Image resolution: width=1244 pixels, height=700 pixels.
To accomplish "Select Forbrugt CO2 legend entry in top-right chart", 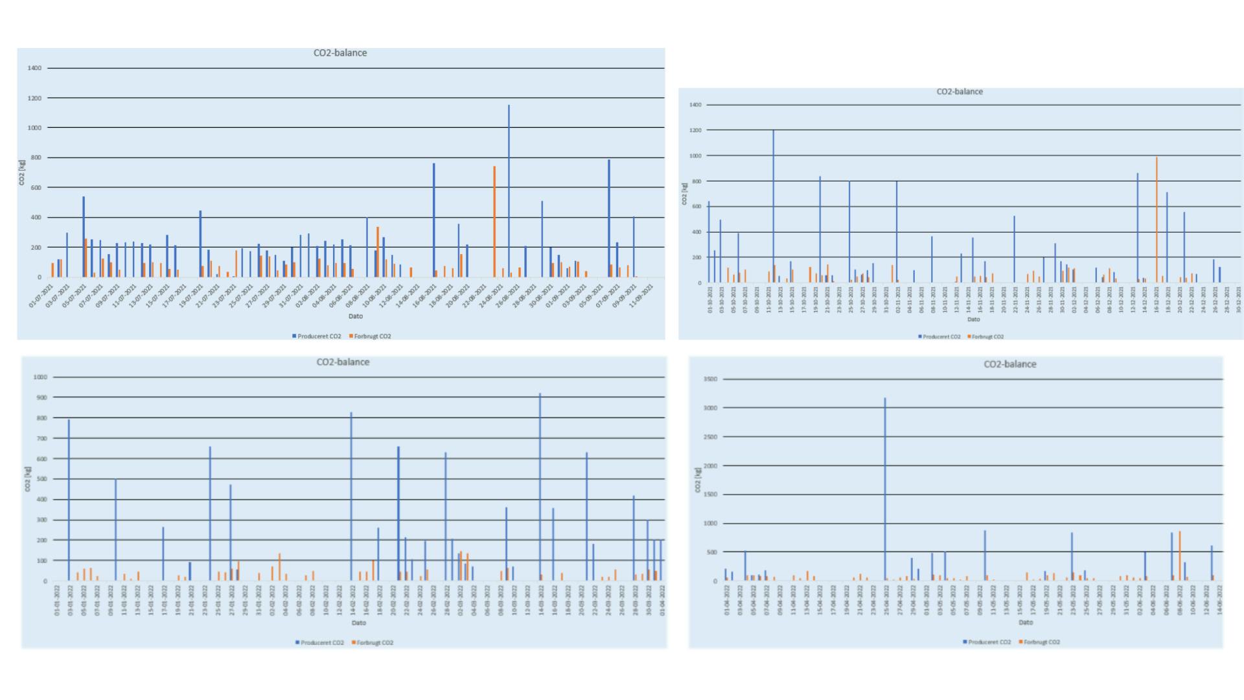I will pos(987,337).
